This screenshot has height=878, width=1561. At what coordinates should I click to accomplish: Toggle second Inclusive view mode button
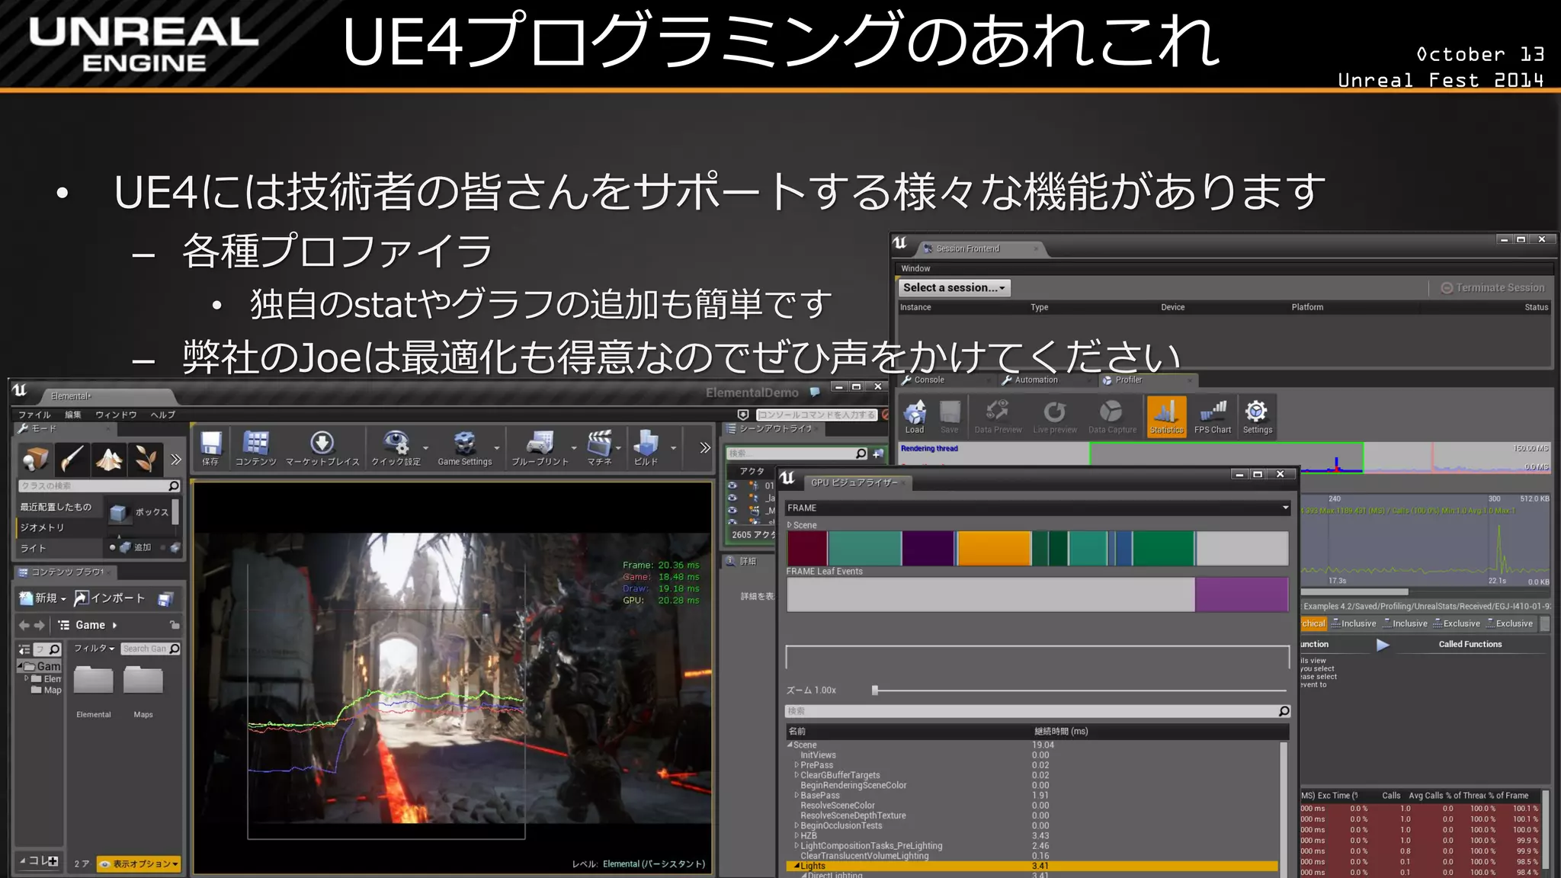tap(1406, 623)
